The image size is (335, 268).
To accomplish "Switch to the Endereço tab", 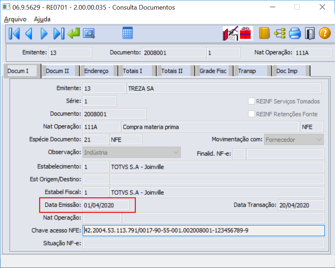I will coord(99,71).
